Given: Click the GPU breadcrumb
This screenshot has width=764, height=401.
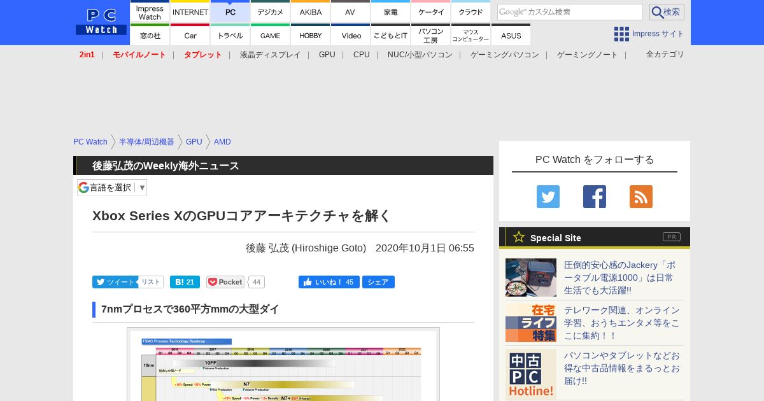Looking at the screenshot, I should (194, 142).
